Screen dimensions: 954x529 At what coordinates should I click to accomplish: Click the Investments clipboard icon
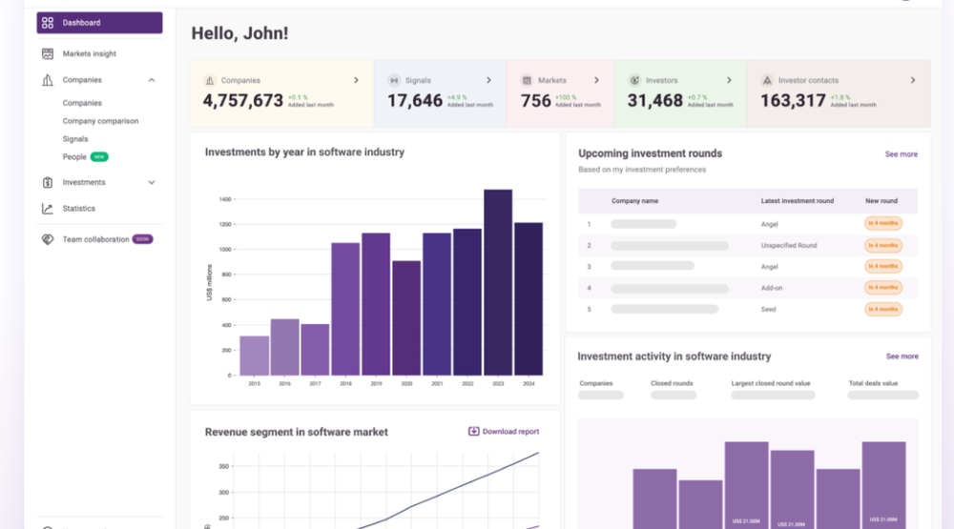coord(48,182)
